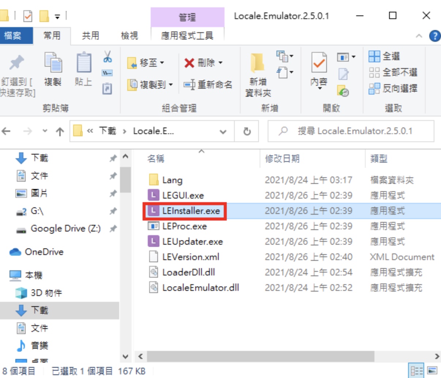Select LoaderDll.dll file

188,273
